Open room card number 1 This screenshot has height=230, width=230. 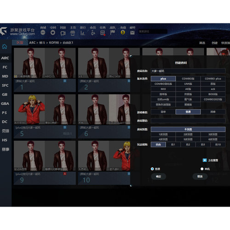coord(45,70)
